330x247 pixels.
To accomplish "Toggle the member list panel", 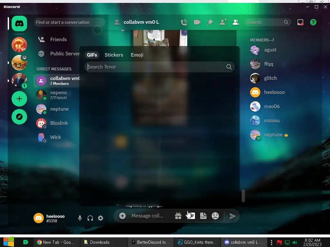I will pyautogui.click(x=236, y=22).
